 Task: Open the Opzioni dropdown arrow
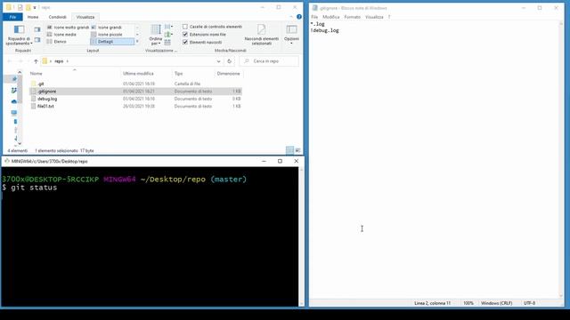(x=291, y=44)
